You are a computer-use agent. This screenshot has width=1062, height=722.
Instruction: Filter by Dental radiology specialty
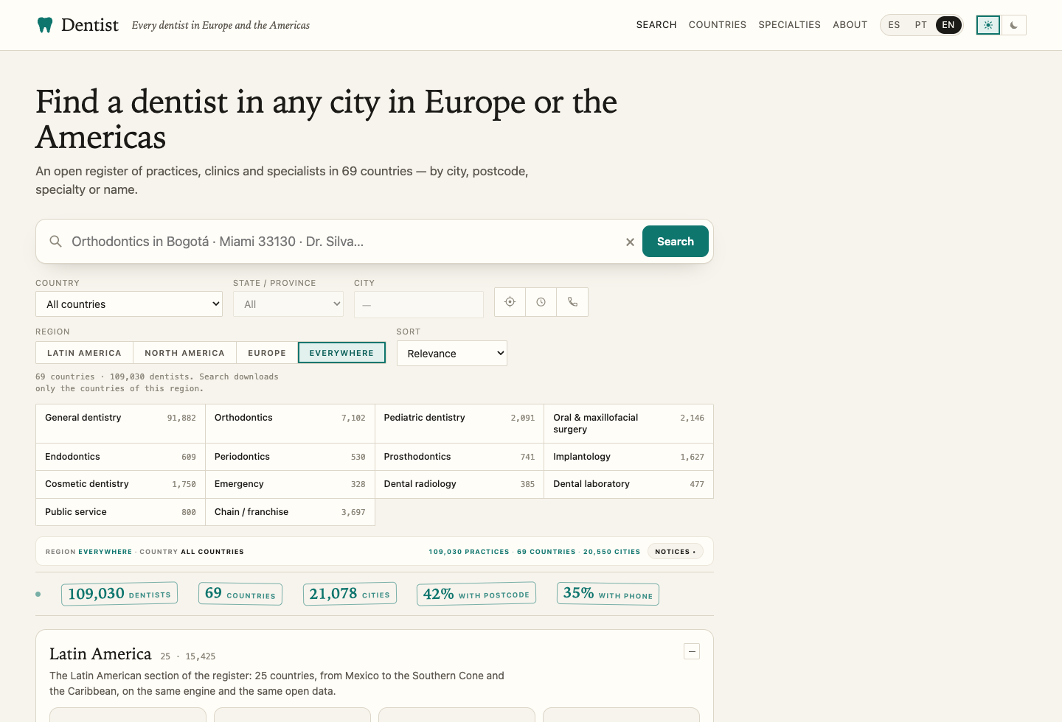tap(459, 485)
